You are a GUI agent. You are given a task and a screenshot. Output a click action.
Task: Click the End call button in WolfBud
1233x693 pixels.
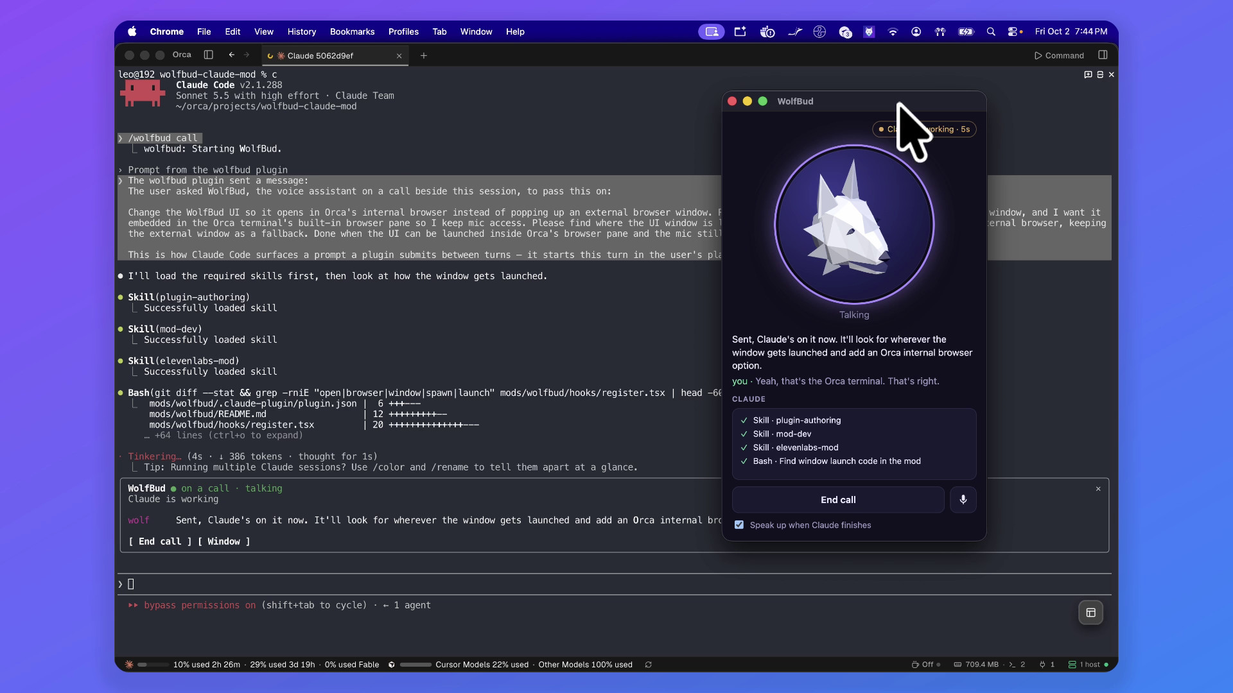838,500
